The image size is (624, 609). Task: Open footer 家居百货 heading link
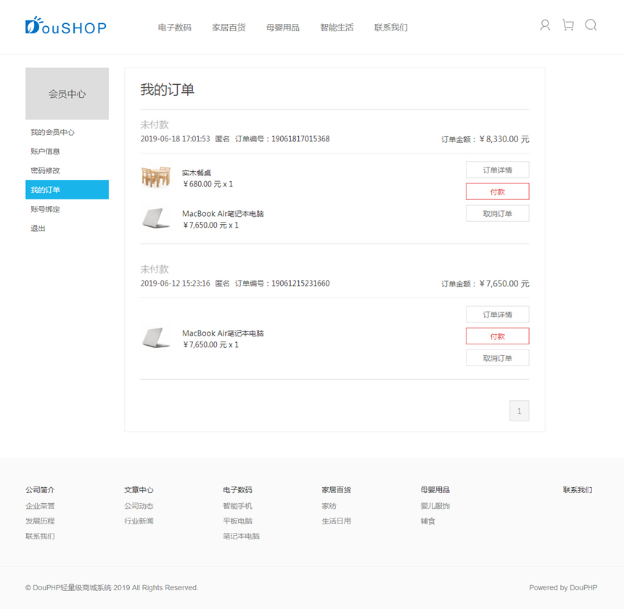[336, 490]
